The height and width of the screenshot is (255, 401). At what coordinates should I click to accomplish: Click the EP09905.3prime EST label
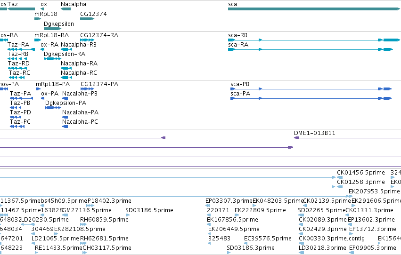[372, 248]
